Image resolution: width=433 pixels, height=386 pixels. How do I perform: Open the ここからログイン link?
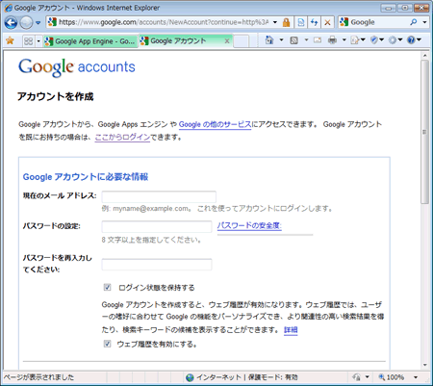pyautogui.click(x=122, y=138)
